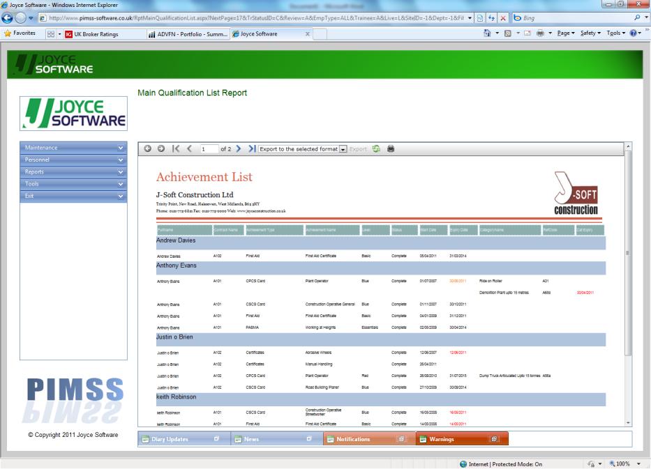Open the recent pages dropdown arrow
This screenshot has height=469, width=651.
tap(31, 18)
